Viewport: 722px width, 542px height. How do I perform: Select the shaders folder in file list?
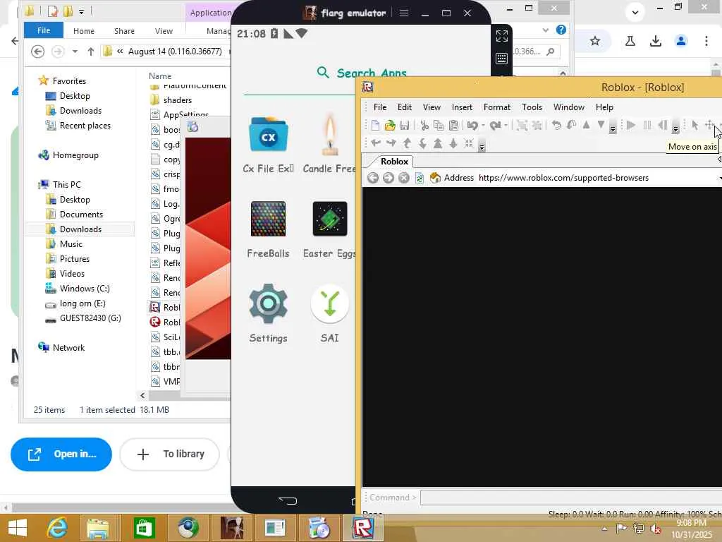(177, 100)
